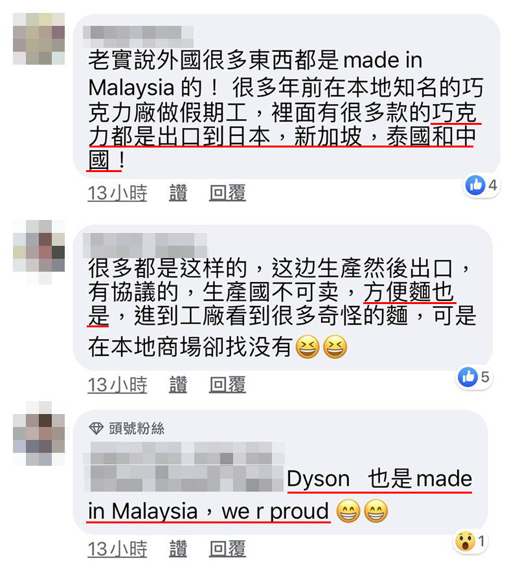Click the 13小時 timestamp under Dyson comment
Viewport: 518px width, 568px height.
(x=117, y=549)
